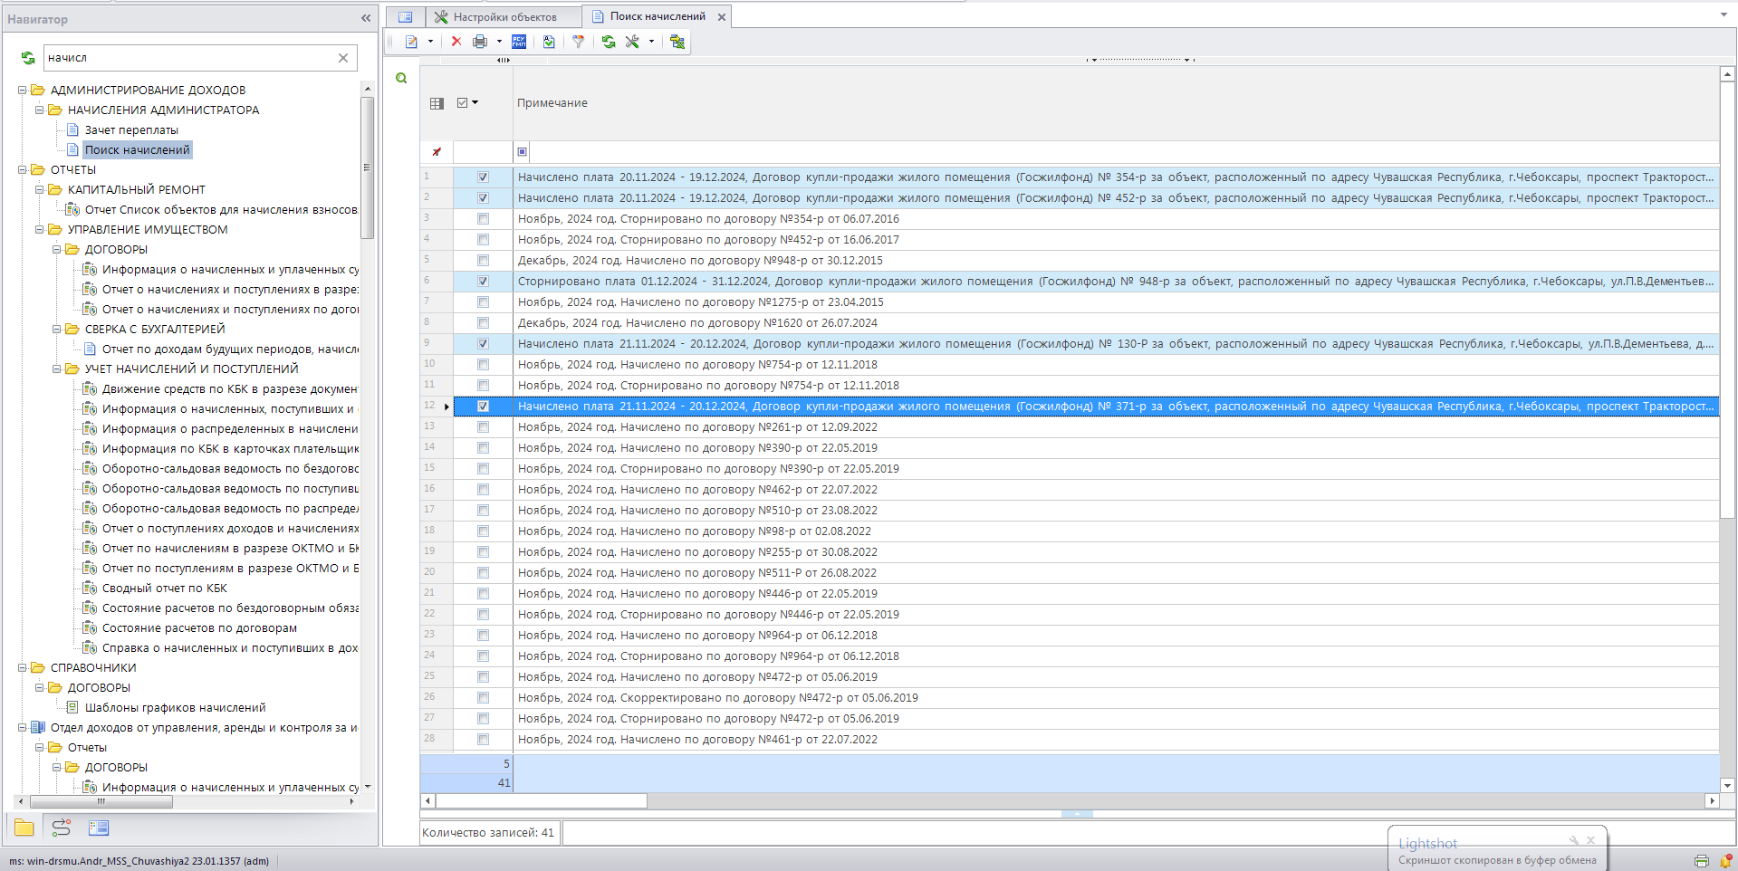Screen dimensions: 1738x871
Task: Collapse the СПРАВОЧНИКИ tree node
Action: click(x=23, y=668)
